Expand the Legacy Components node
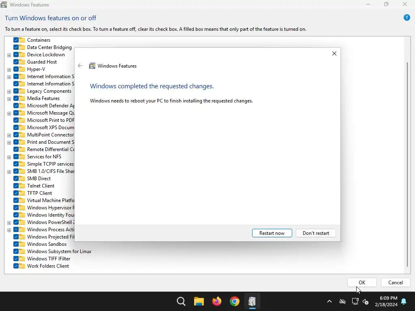Screen dimensions: 415x311 click(x=9, y=92)
